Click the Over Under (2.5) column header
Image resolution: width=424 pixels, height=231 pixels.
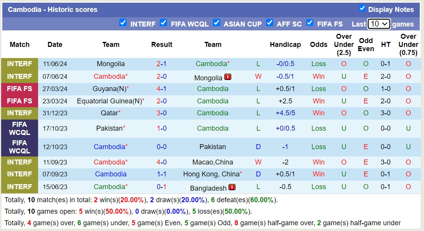[344, 45]
